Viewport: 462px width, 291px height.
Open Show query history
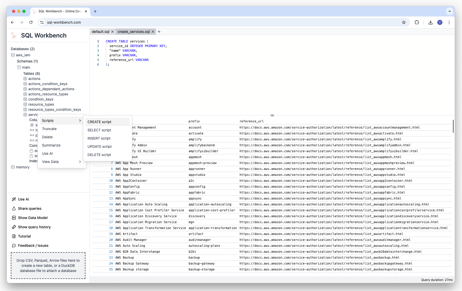34,227
